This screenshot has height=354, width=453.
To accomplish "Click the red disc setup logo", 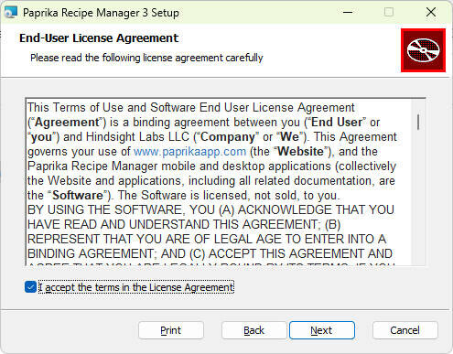I will (423, 50).
